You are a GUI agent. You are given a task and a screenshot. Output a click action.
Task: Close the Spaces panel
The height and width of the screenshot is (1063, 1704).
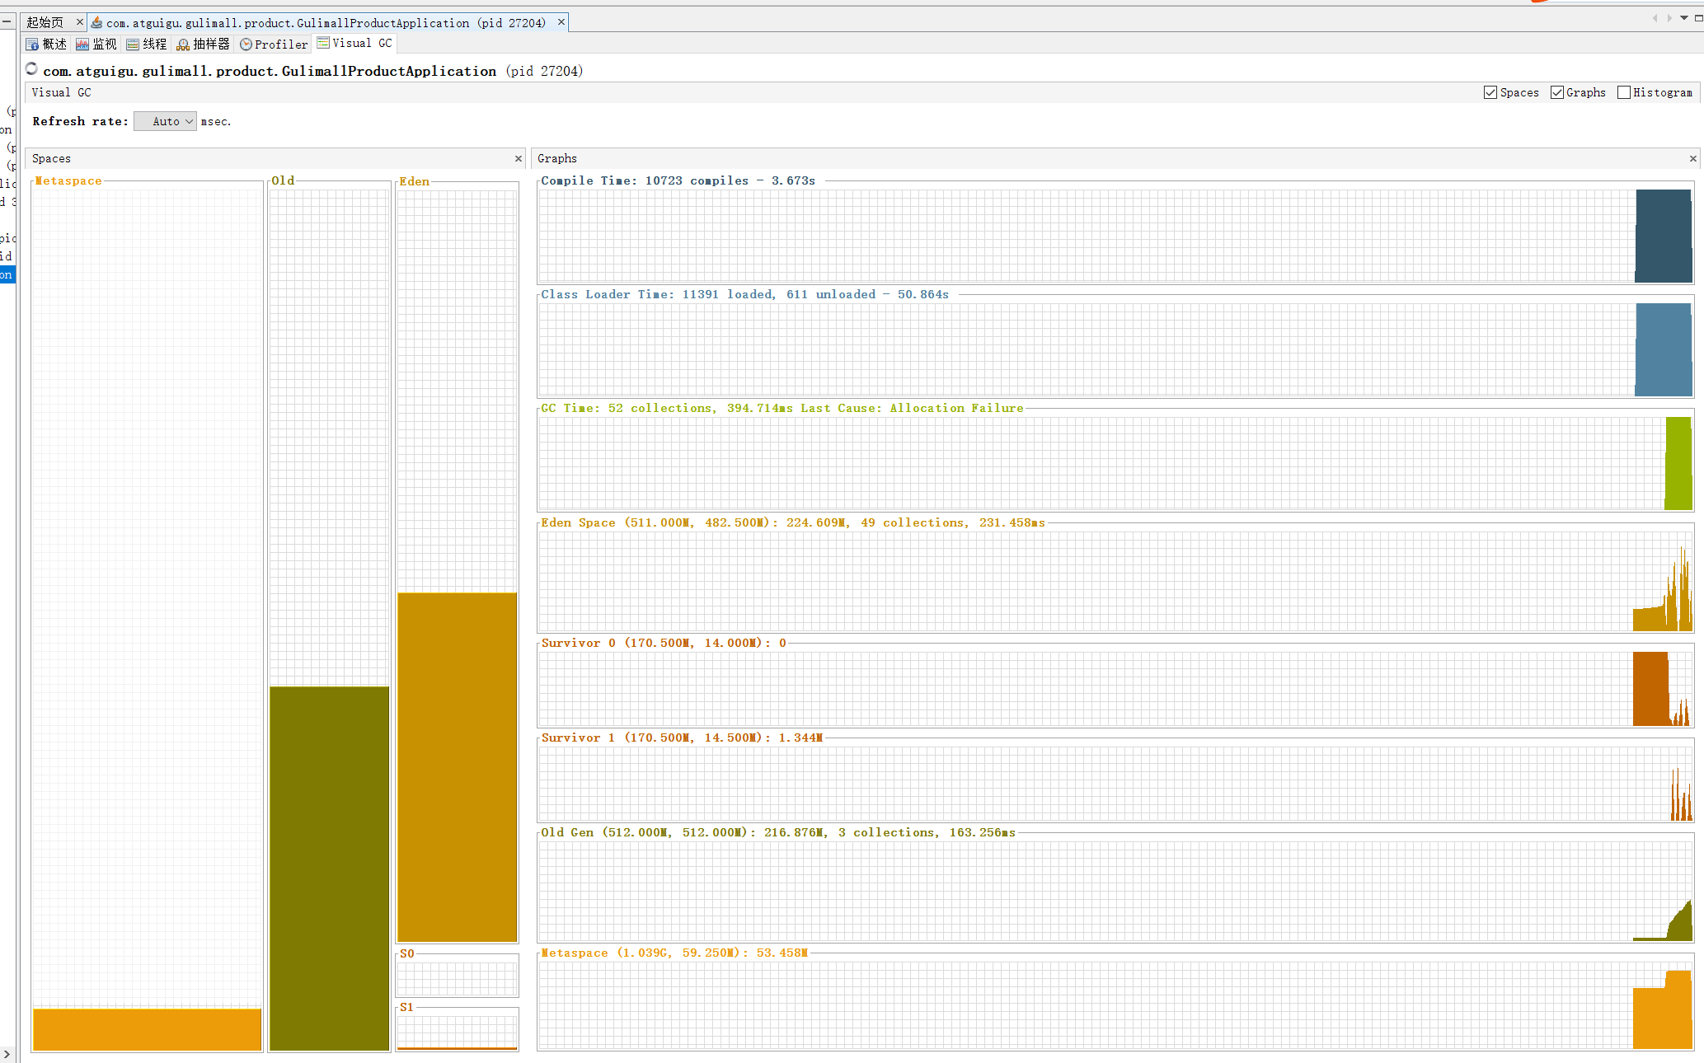click(519, 159)
